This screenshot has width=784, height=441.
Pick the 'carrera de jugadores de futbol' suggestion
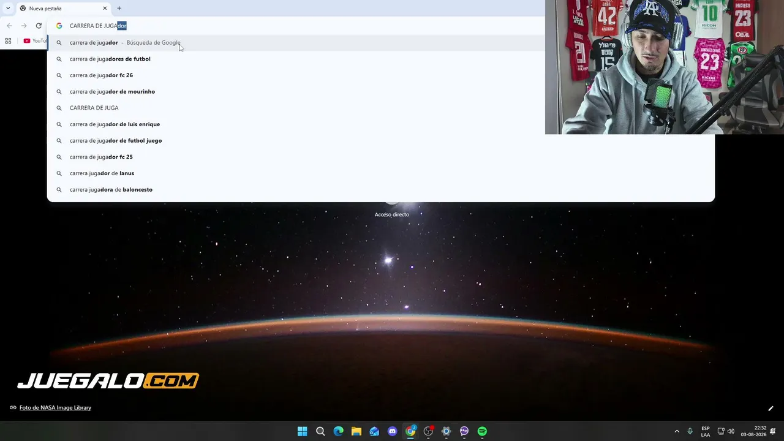[x=381, y=59]
